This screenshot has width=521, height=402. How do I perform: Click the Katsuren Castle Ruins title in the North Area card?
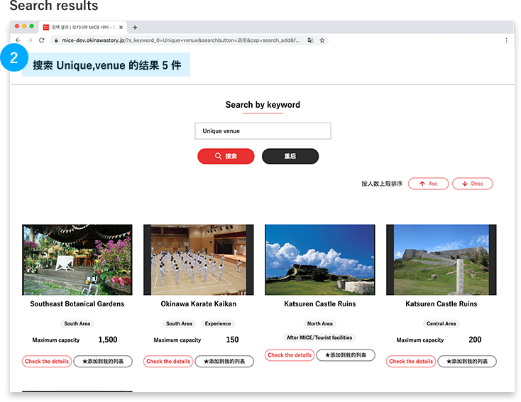[320, 304]
